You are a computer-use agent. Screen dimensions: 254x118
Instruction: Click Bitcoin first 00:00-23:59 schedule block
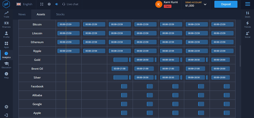(69, 25)
